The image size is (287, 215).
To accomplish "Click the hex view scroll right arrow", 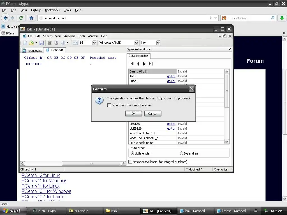I will coord(123,163).
